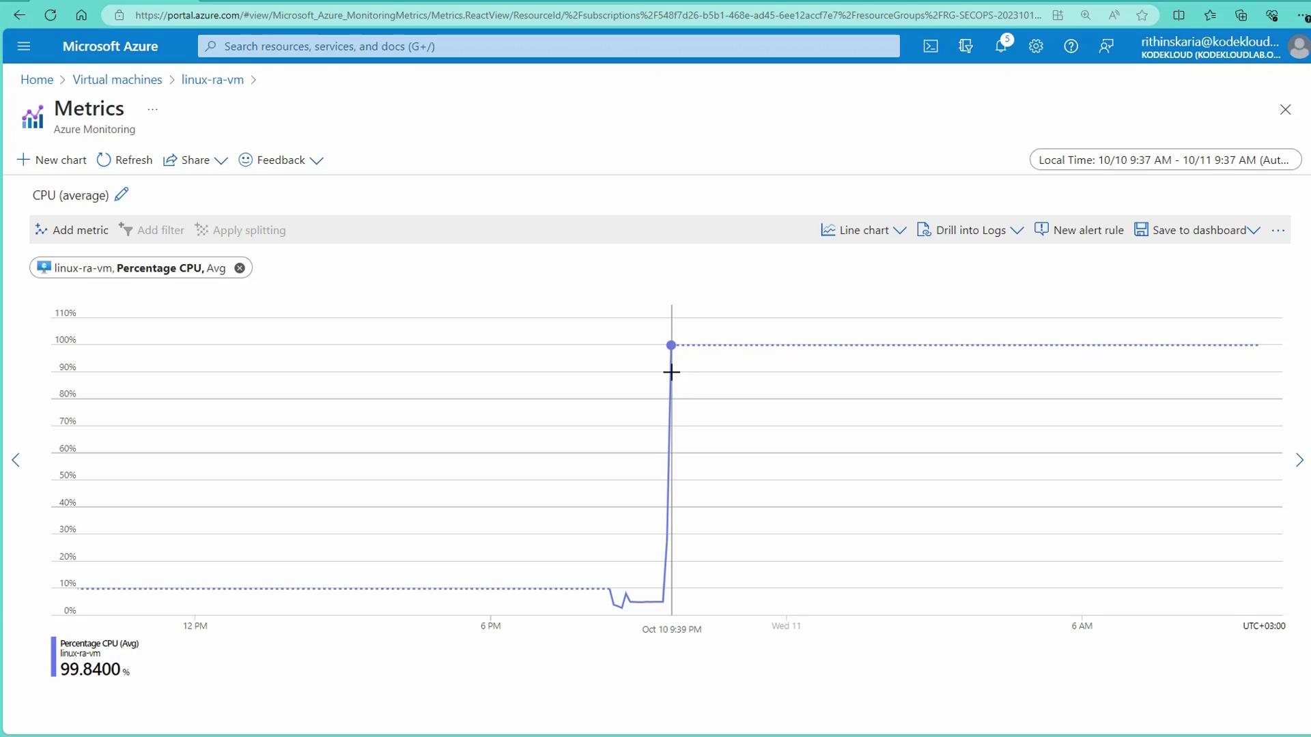Open the Feedback dropdown
The image size is (1311, 737).
tap(281, 160)
